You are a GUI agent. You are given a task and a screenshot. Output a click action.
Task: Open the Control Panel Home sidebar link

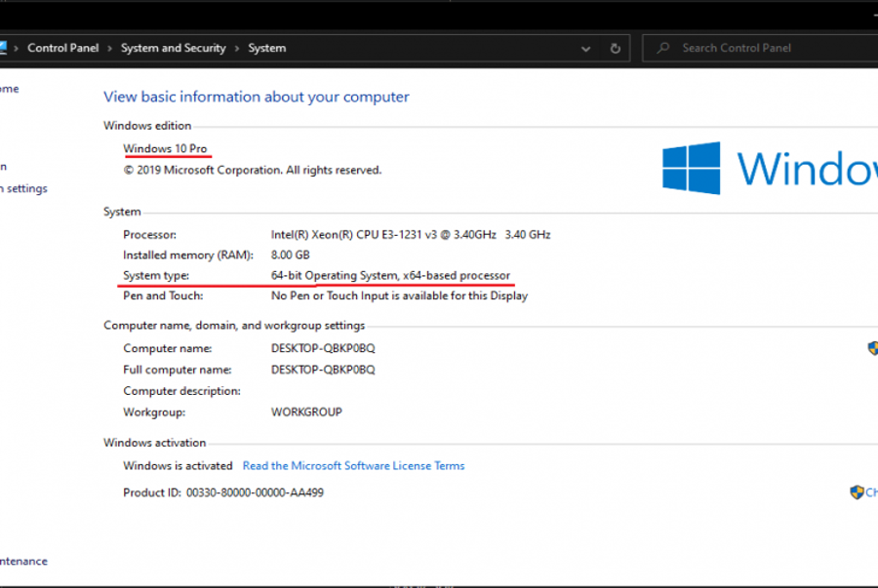click(x=9, y=89)
